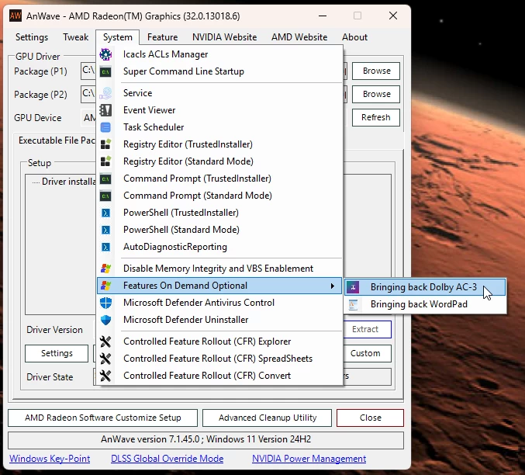Click the CFR Explorer tools icon
Image resolution: width=525 pixels, height=475 pixels.
106,342
